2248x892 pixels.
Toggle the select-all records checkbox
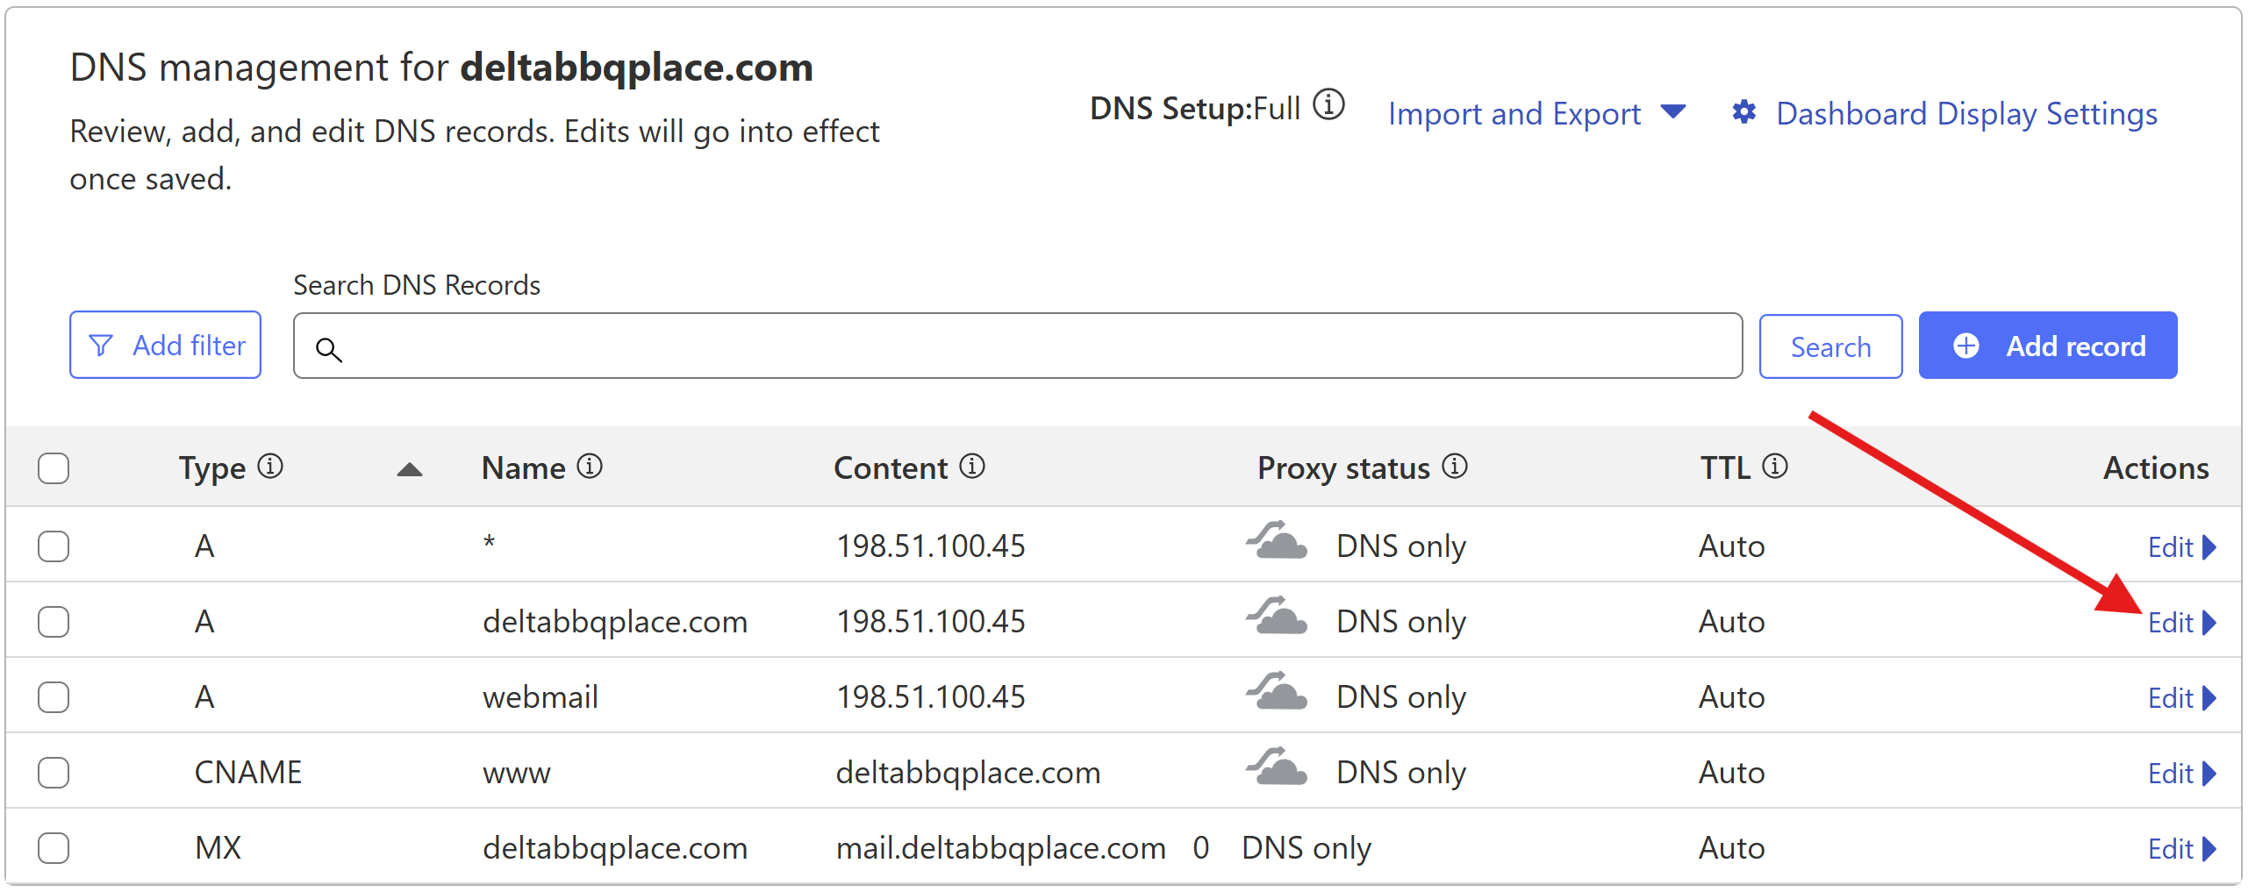tap(54, 468)
